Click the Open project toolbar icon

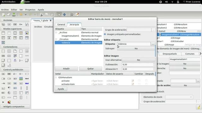pos(9,14)
